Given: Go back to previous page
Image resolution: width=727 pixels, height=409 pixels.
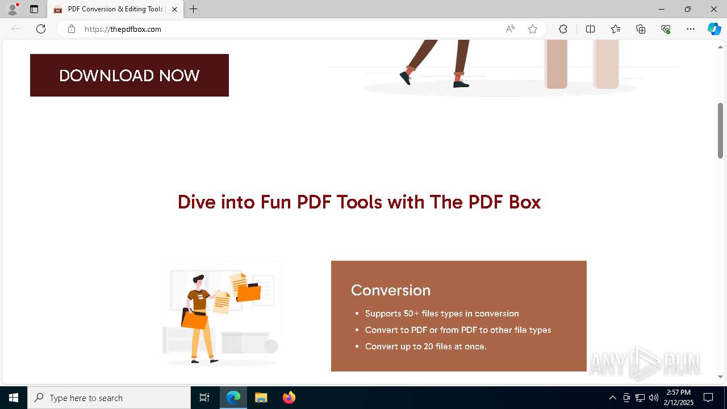Looking at the screenshot, I should pyautogui.click(x=16, y=29).
